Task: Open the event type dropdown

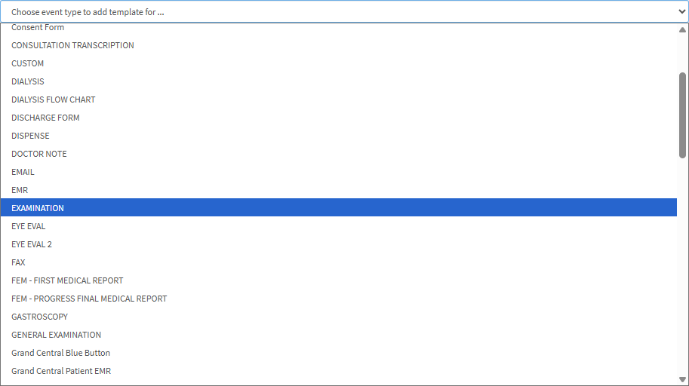Action: [x=344, y=12]
